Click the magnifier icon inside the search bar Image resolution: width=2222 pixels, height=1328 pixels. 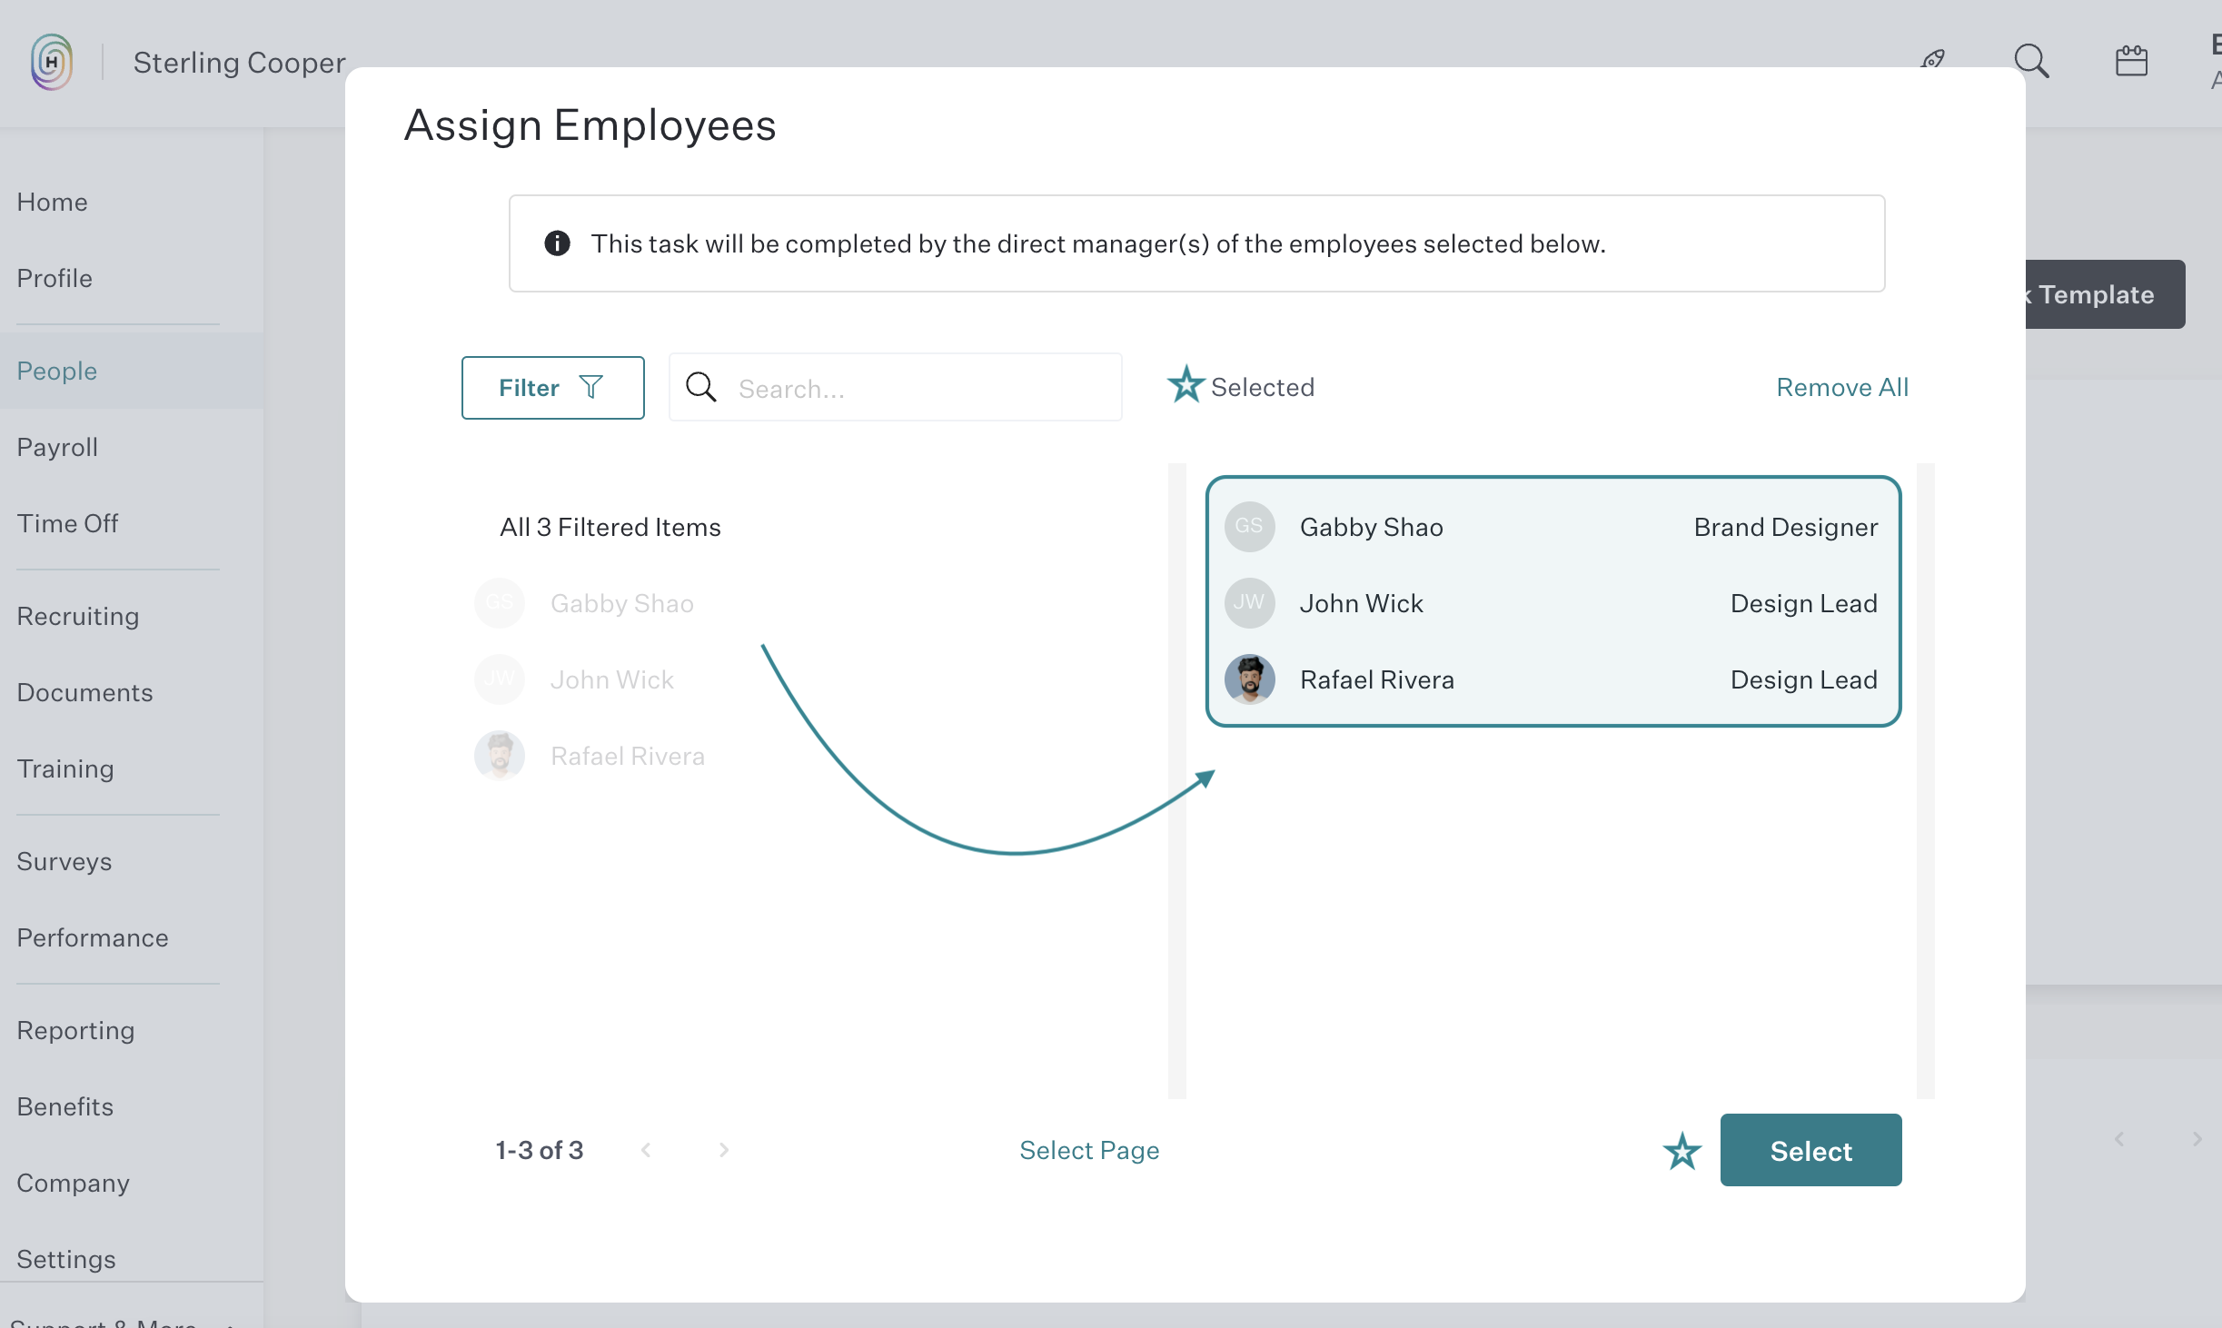[x=700, y=387]
